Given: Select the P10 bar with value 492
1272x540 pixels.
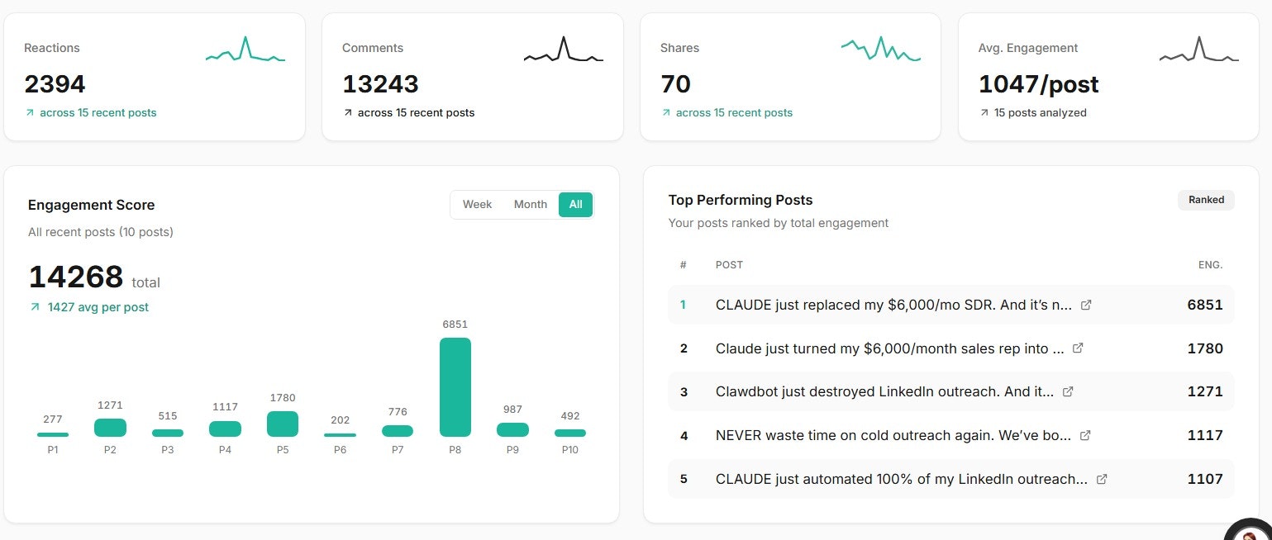Looking at the screenshot, I should click(x=570, y=433).
